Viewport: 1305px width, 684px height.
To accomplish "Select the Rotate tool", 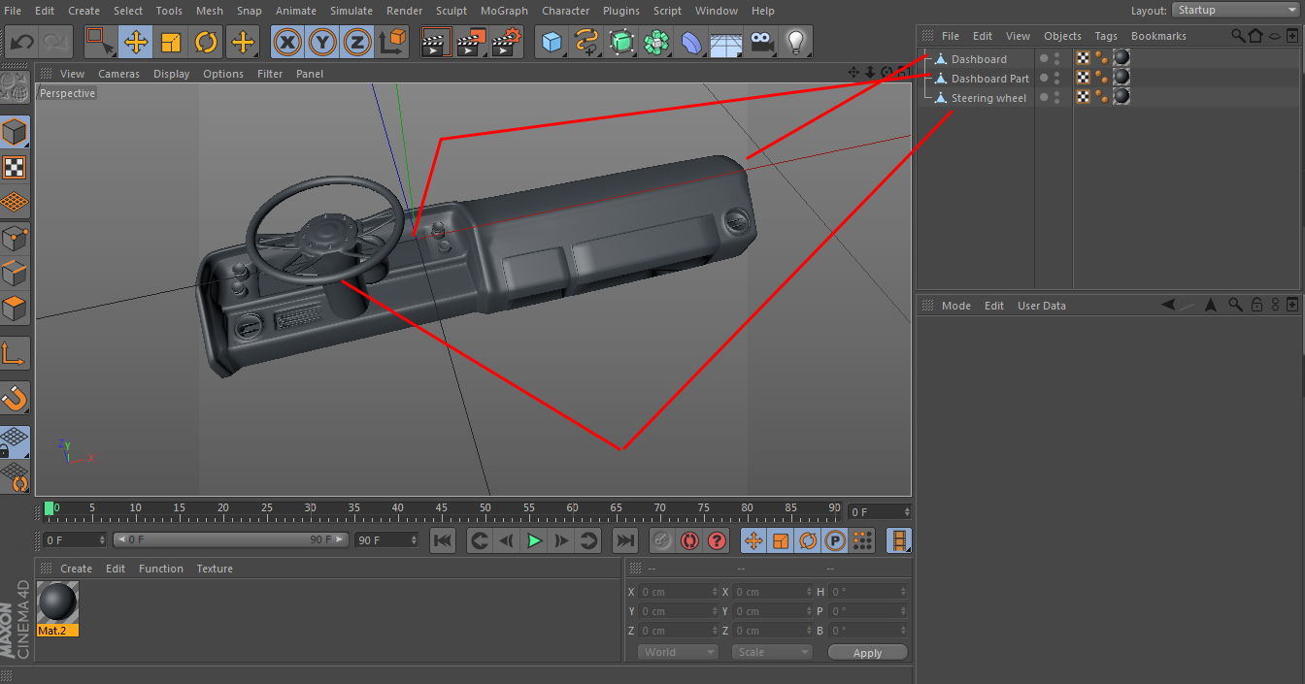I will pyautogui.click(x=206, y=43).
